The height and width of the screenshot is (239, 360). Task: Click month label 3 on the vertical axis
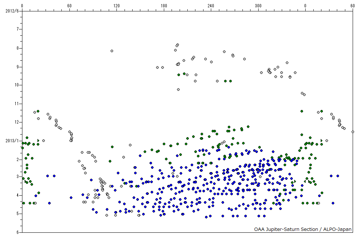point(18,176)
